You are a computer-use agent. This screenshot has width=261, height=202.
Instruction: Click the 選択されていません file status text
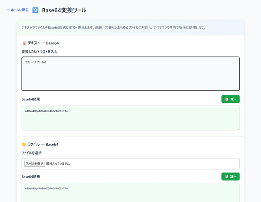58,164
